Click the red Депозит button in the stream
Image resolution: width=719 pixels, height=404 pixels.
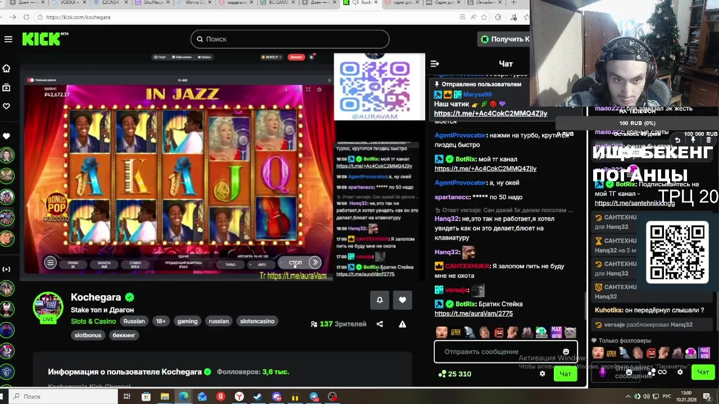click(295, 57)
